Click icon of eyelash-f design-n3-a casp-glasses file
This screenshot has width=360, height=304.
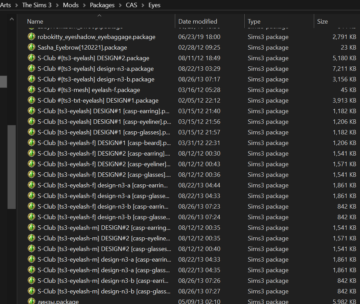[x=31, y=196]
